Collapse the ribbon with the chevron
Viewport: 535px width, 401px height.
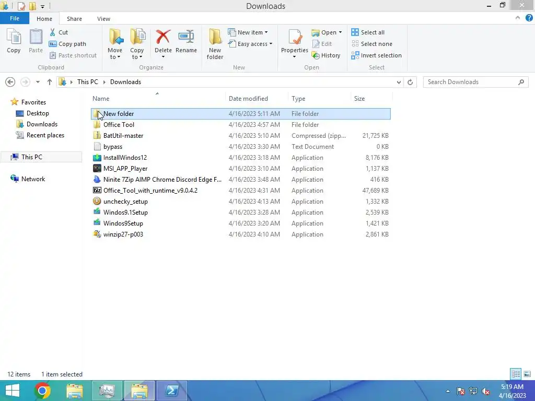click(x=518, y=18)
